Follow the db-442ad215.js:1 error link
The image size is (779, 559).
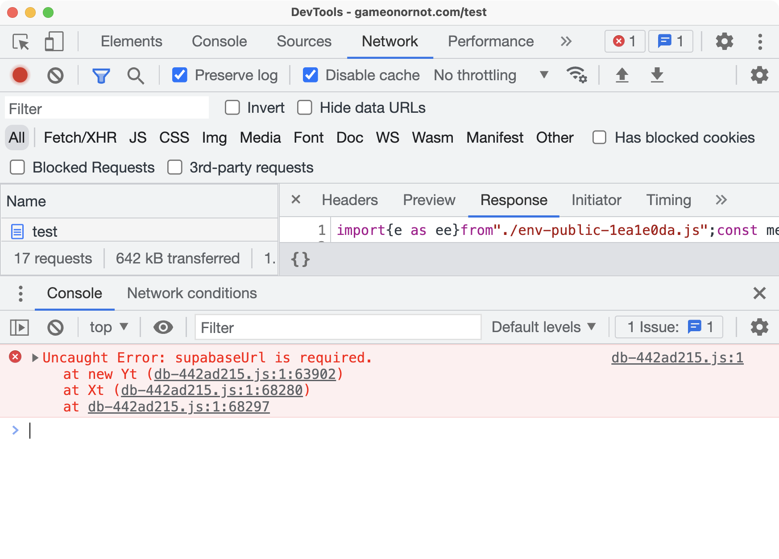677,357
